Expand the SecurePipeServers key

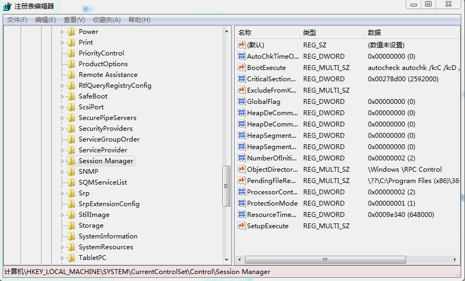pos(62,118)
